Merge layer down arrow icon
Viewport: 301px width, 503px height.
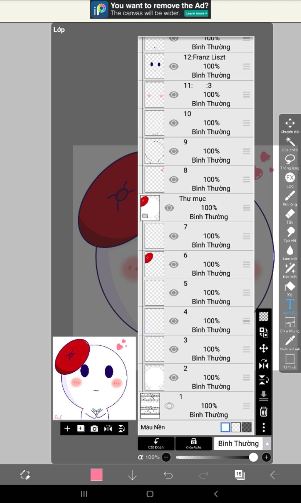[x=264, y=396]
